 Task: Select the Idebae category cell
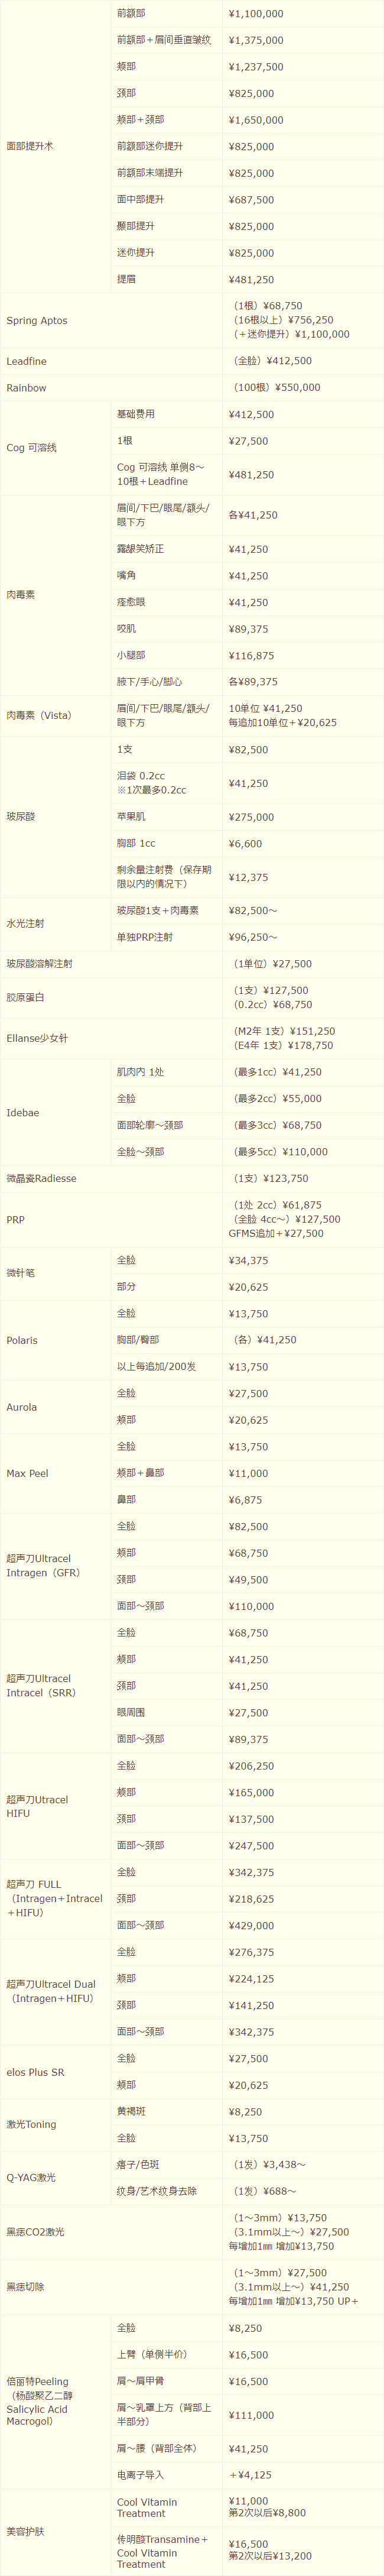coord(55,1112)
